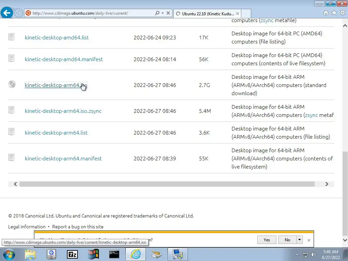Screen dimensions: 348x261
Task: Open the 7z taskbar icon
Action: [72, 254]
